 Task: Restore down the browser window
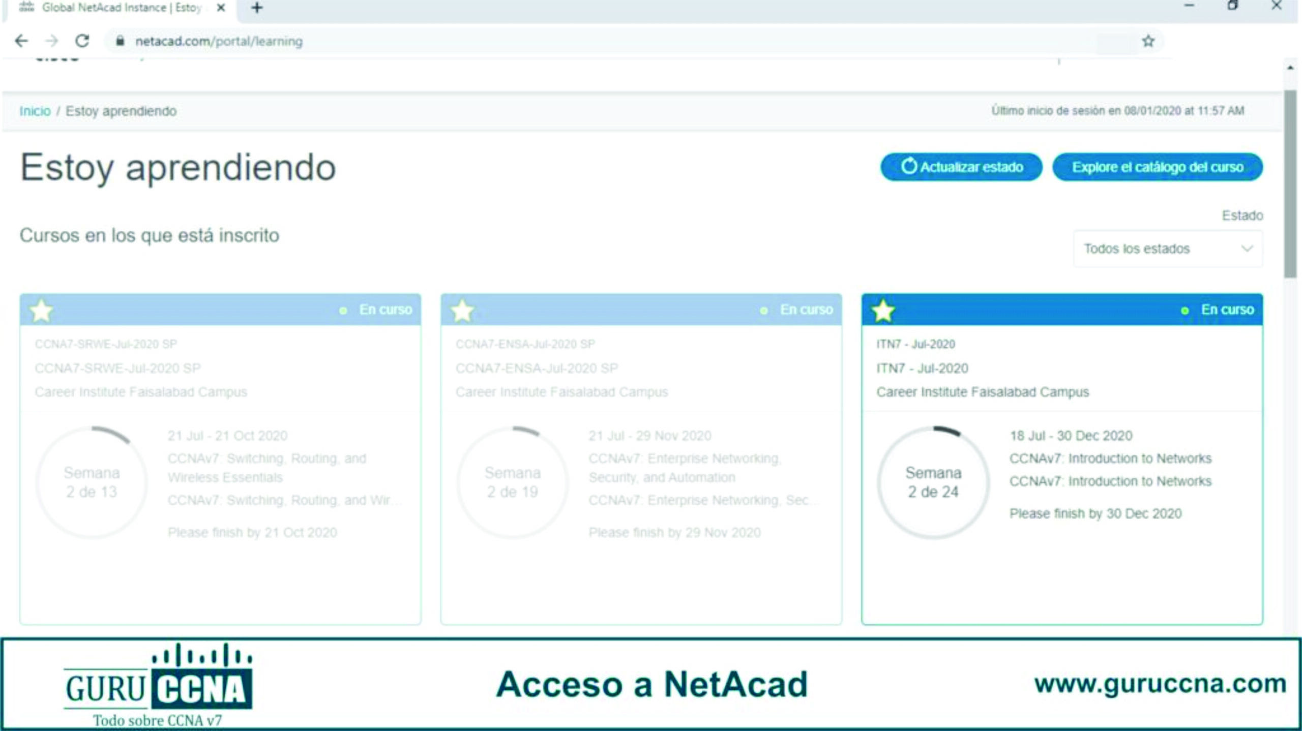(1232, 6)
